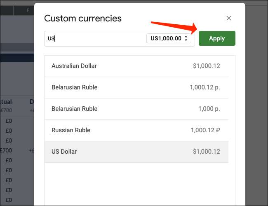This screenshot has height=206, width=268.
Task: Click the £0 cell directly above £700 row
Action: [x=8, y=141]
